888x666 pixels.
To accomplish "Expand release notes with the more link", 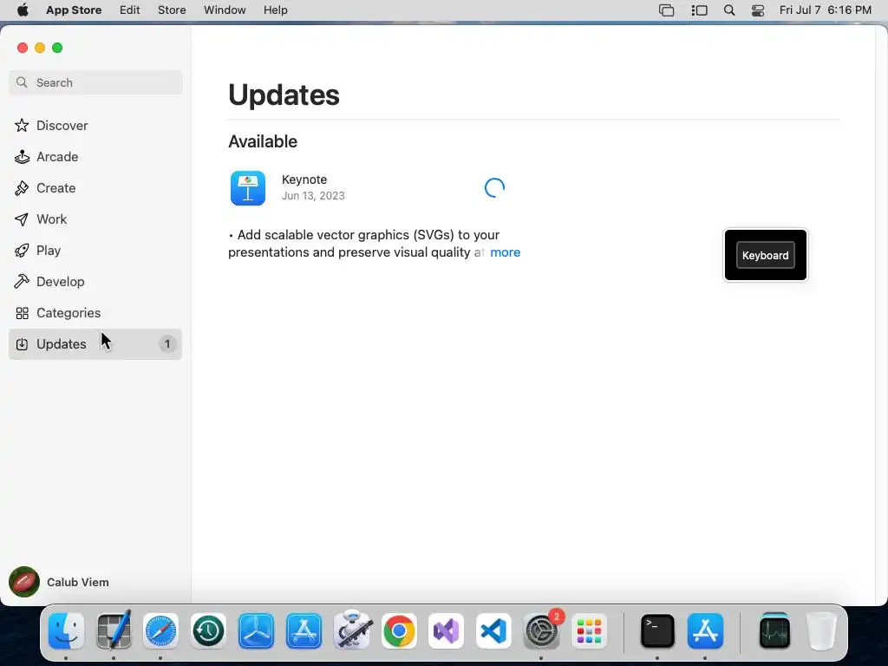I will tap(506, 252).
